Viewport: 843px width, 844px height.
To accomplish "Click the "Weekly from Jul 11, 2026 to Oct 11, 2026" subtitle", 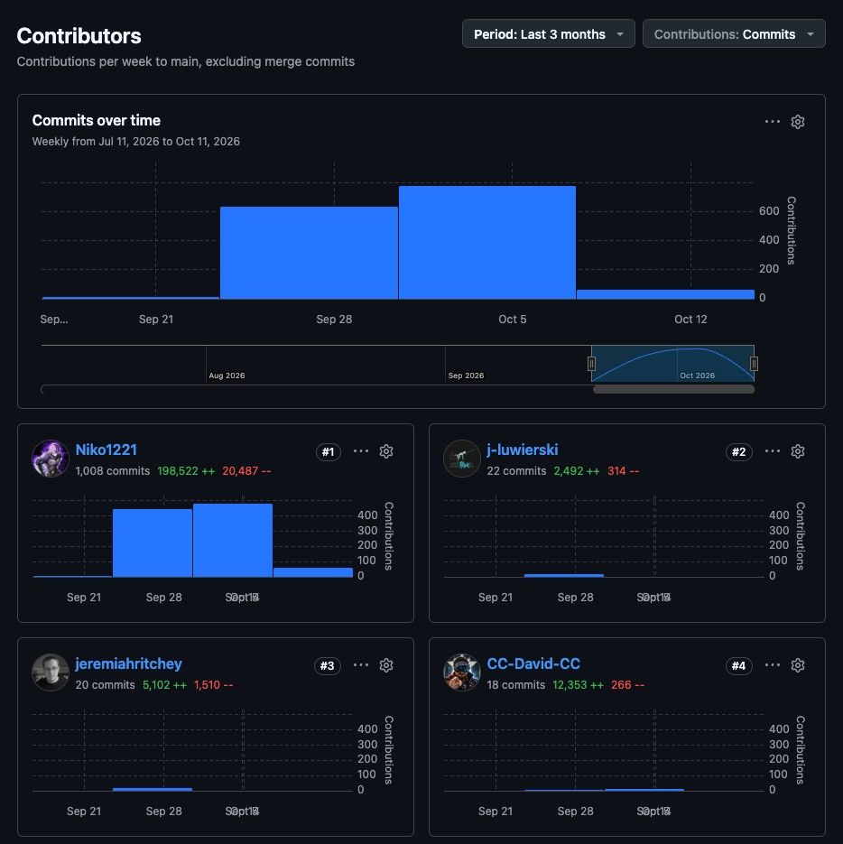I will 136,142.
